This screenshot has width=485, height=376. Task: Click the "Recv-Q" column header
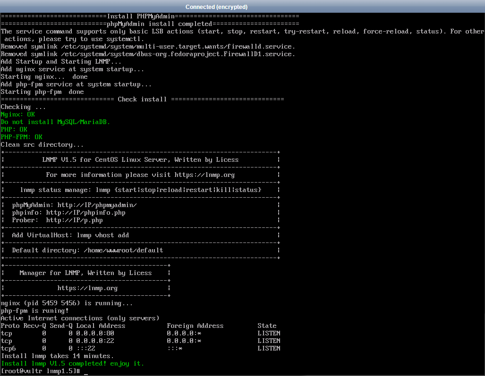[x=34, y=326]
